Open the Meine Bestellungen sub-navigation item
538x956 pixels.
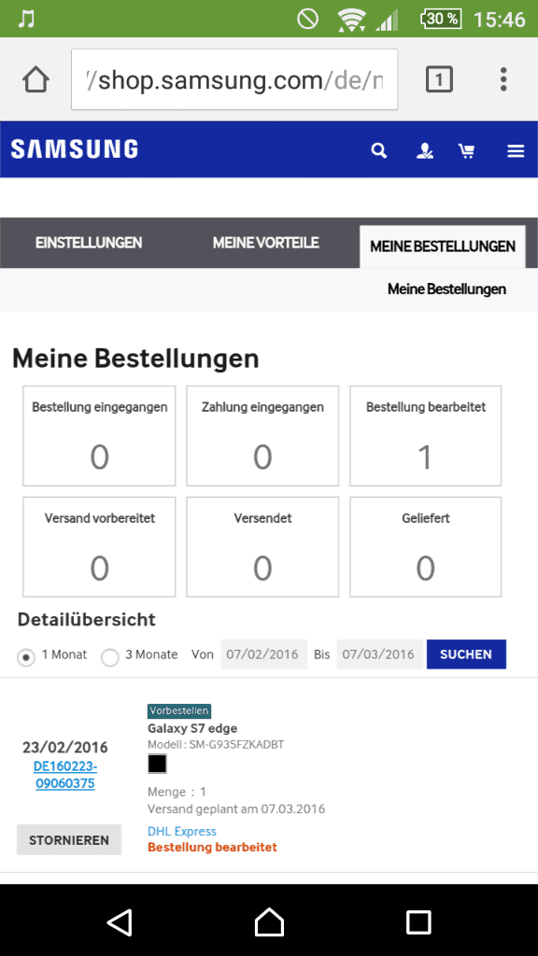coord(446,289)
